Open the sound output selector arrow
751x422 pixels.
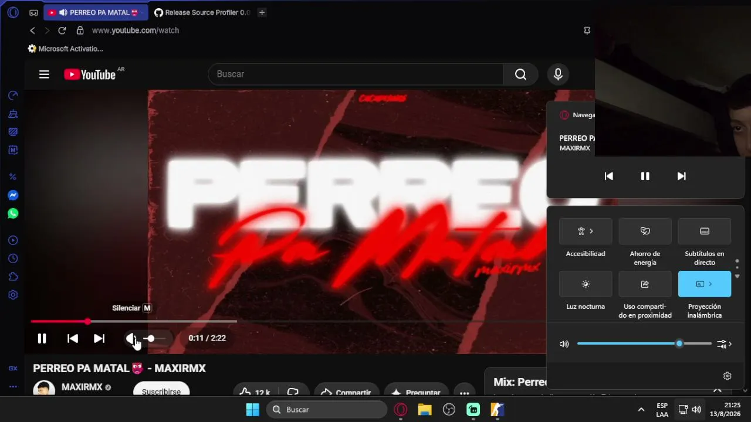click(x=725, y=344)
